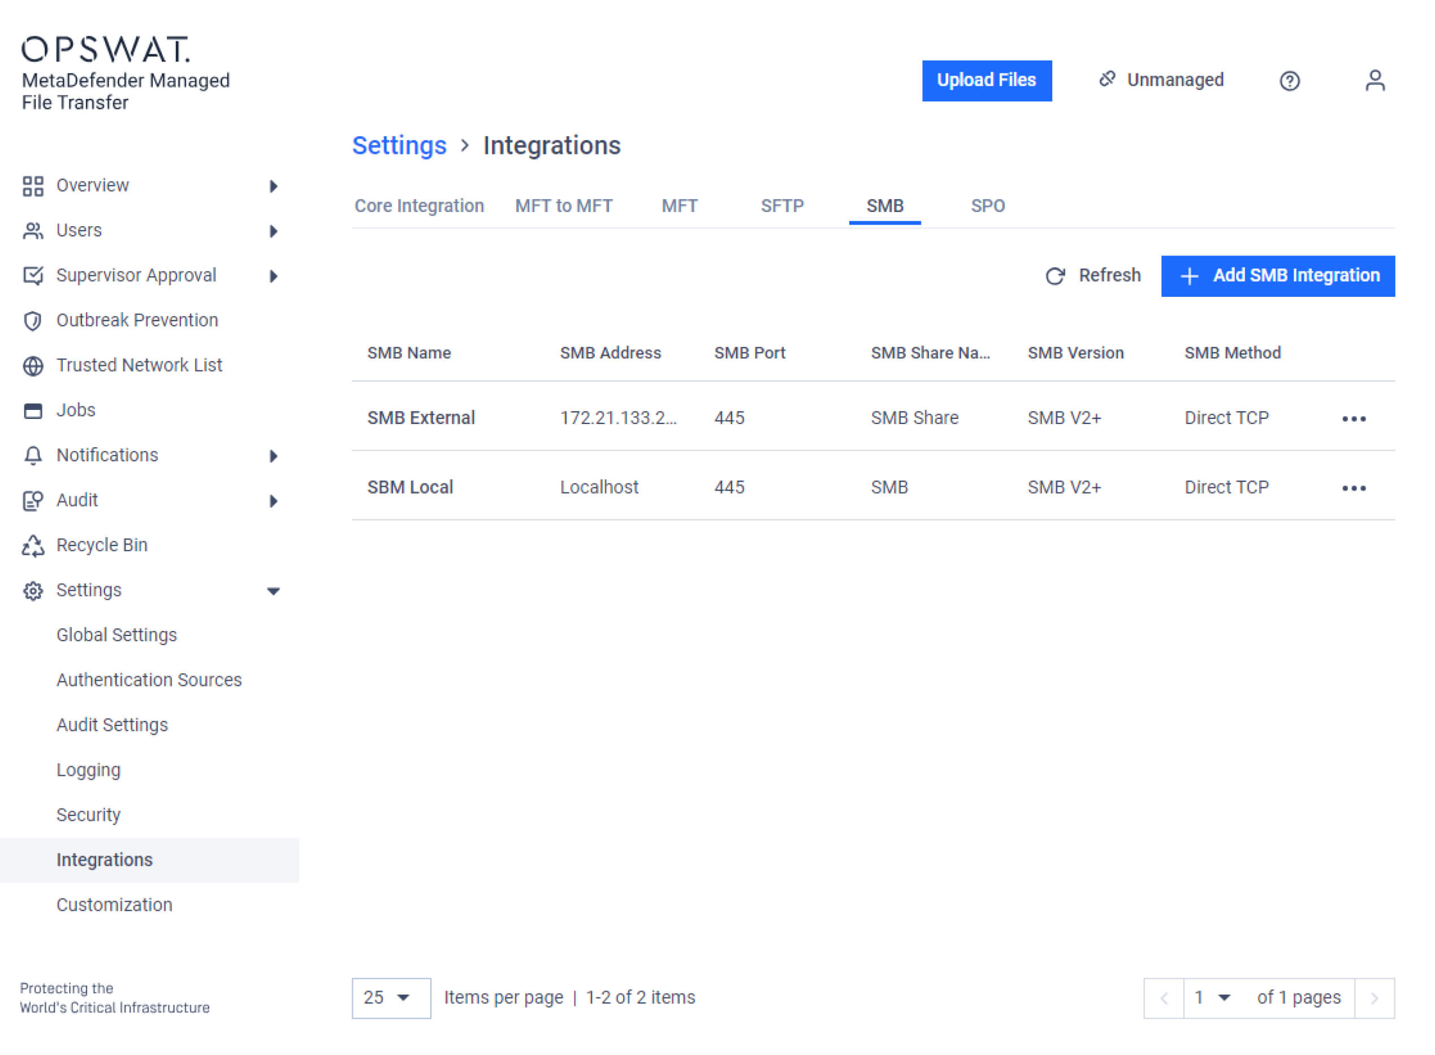1435x1055 pixels.
Task: Open Notifications via bell icon
Action: click(x=33, y=455)
